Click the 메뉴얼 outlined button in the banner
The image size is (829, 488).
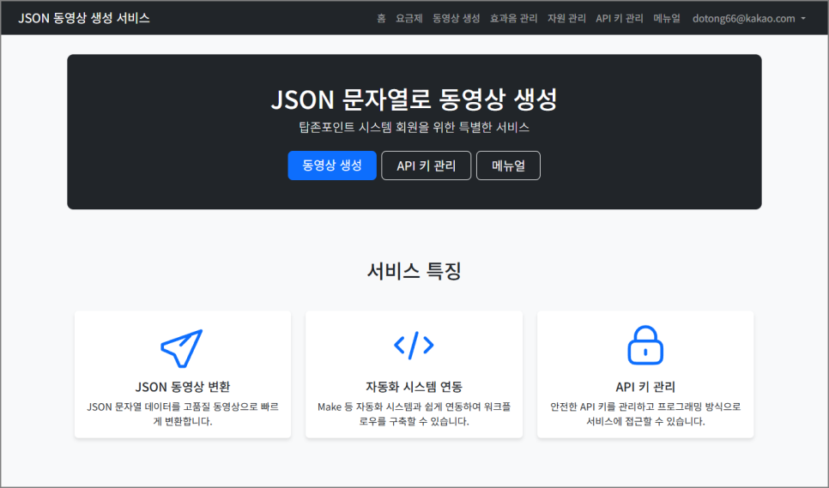click(508, 166)
